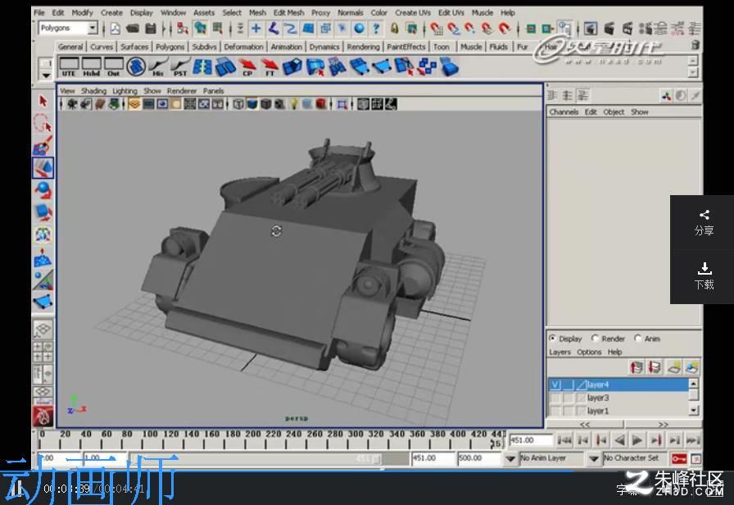Create new empty display layer icon
The width and height of the screenshot is (734, 505).
tap(674, 367)
